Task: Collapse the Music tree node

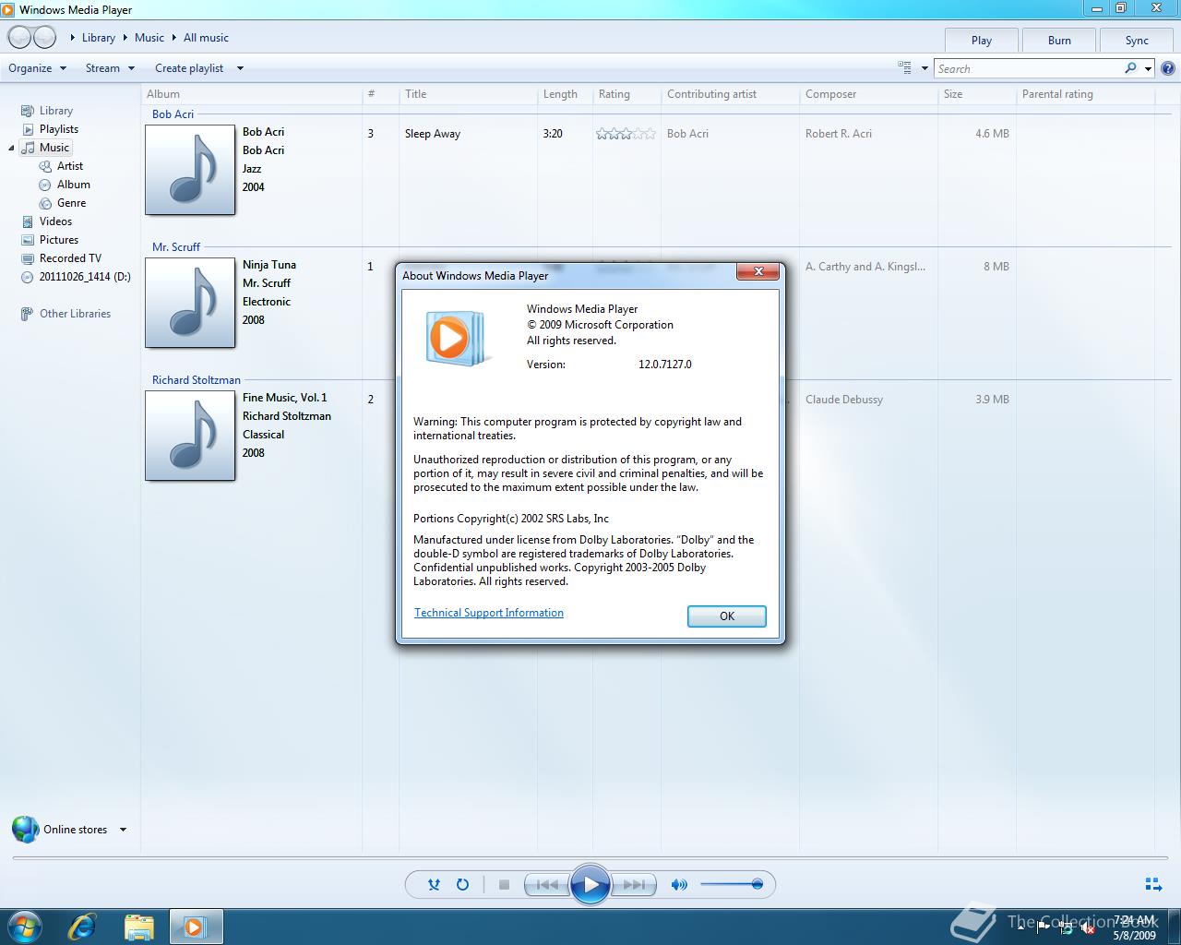Action: click(11, 148)
